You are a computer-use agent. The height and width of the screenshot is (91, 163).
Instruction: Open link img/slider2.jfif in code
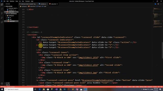pos(88,65)
